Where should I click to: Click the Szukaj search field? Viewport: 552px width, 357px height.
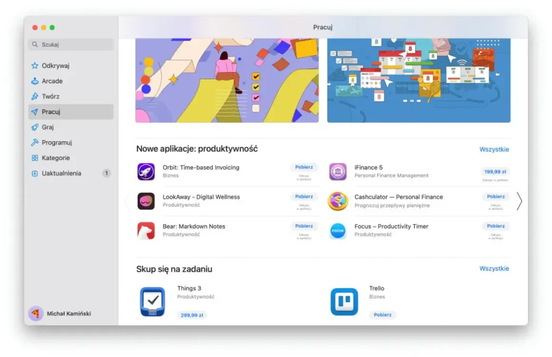point(71,44)
